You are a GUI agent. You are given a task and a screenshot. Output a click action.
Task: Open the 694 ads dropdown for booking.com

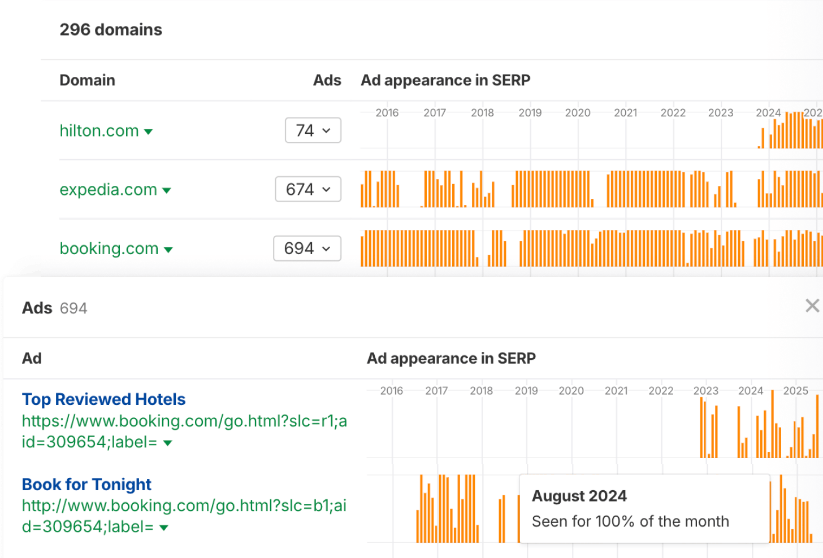tap(307, 249)
